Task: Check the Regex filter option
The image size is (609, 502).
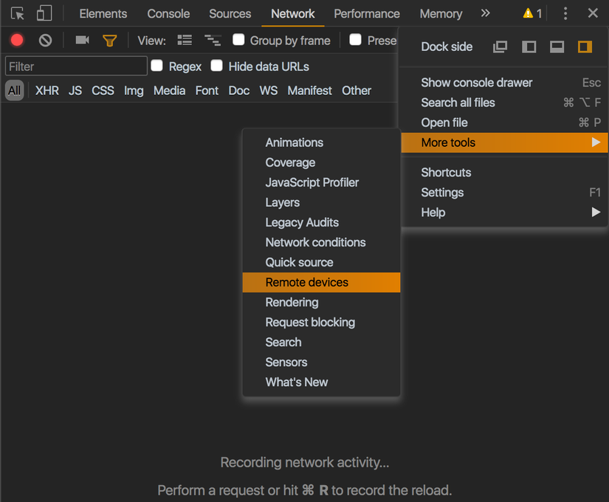Action: click(156, 66)
